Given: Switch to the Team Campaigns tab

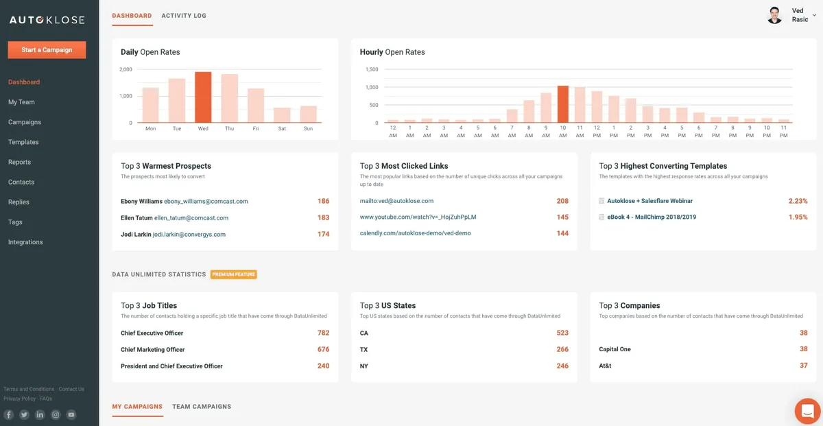Looking at the screenshot, I should click(202, 406).
